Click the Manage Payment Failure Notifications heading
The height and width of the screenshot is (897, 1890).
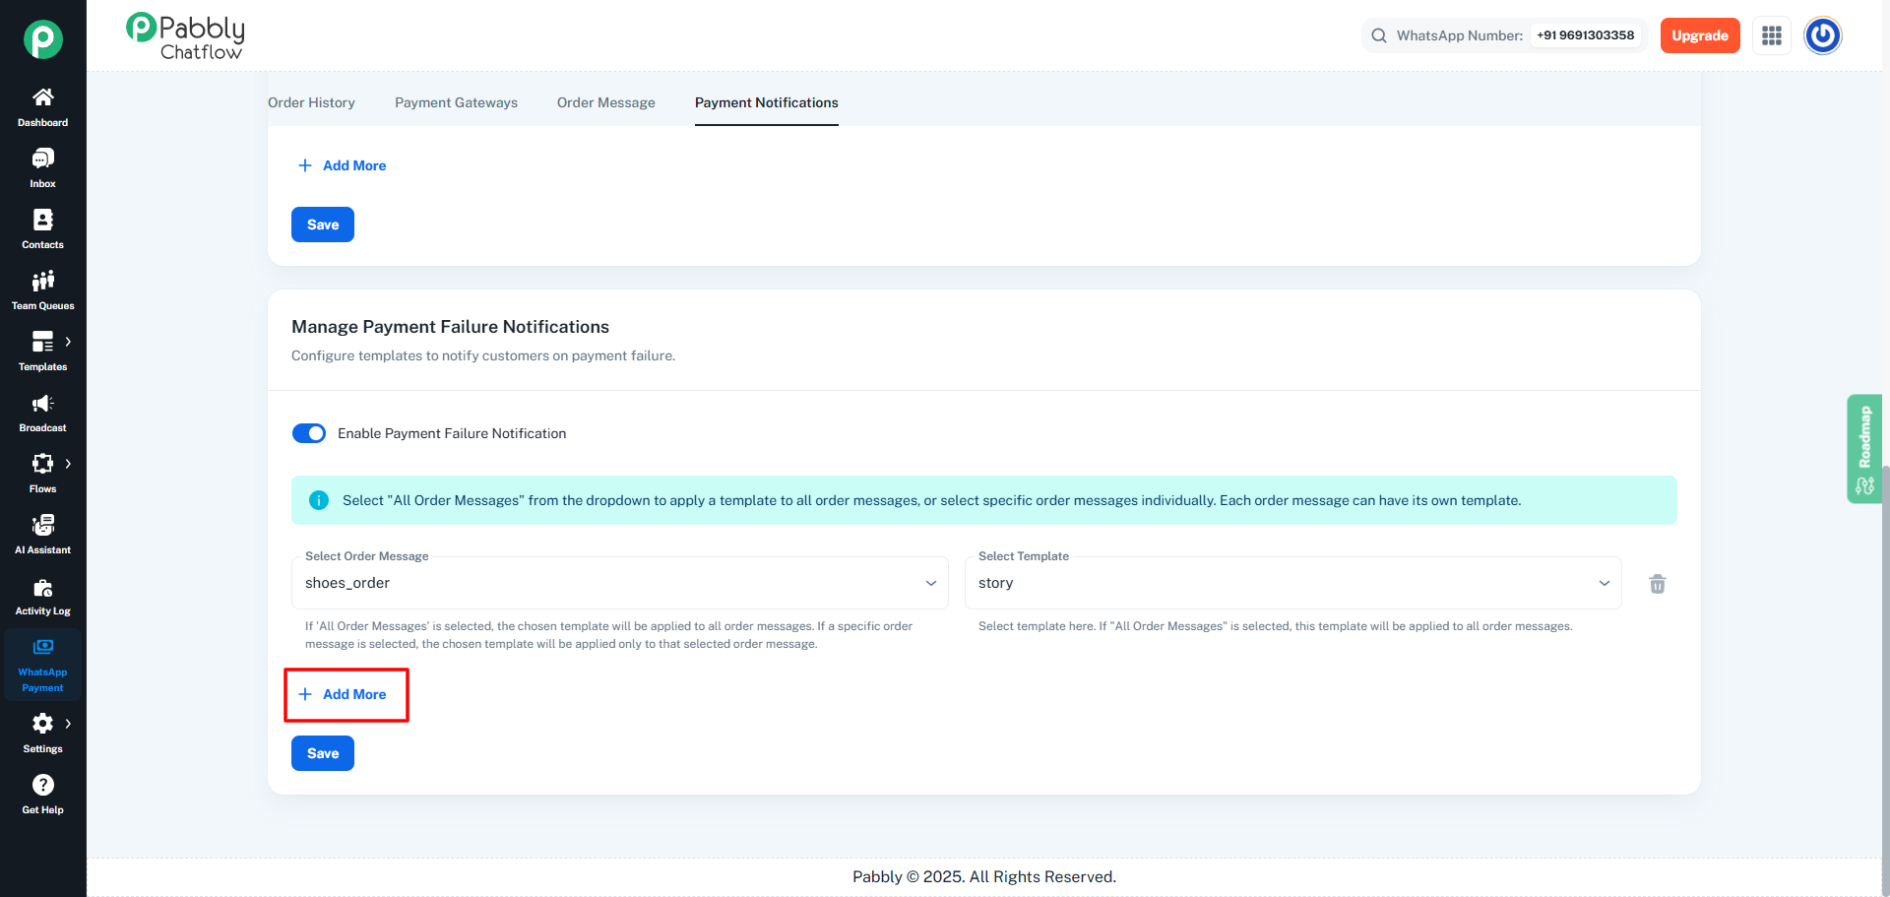coord(450,327)
